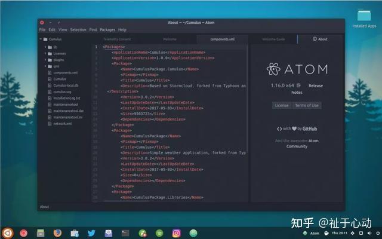Open the Release Notes link
Screen dimensions: 382x239
316,85
